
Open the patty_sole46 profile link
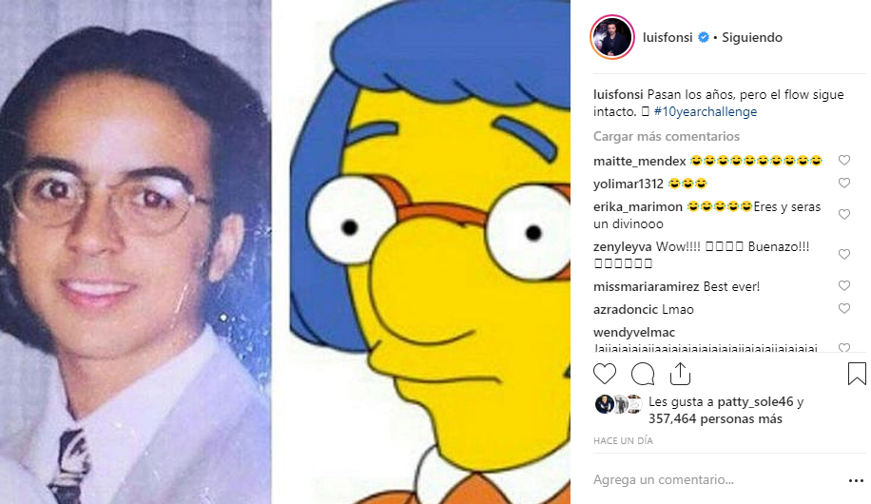coord(755,401)
